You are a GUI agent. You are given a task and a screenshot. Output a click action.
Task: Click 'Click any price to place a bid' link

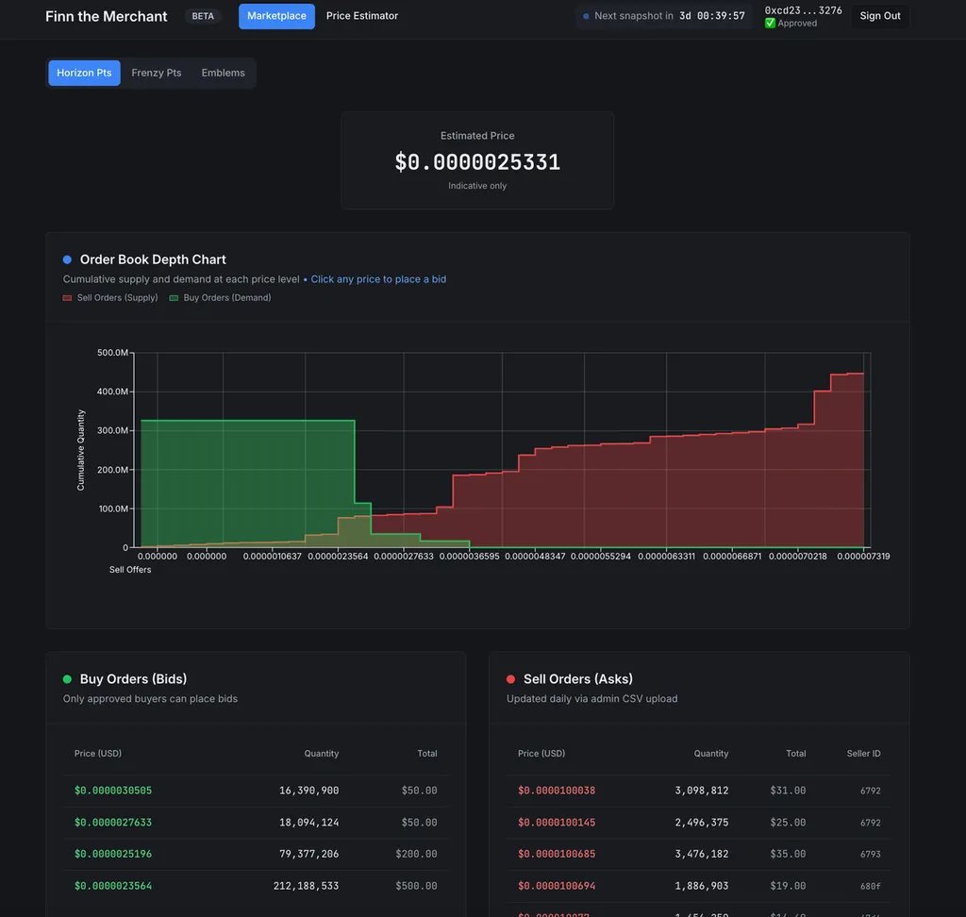(378, 279)
